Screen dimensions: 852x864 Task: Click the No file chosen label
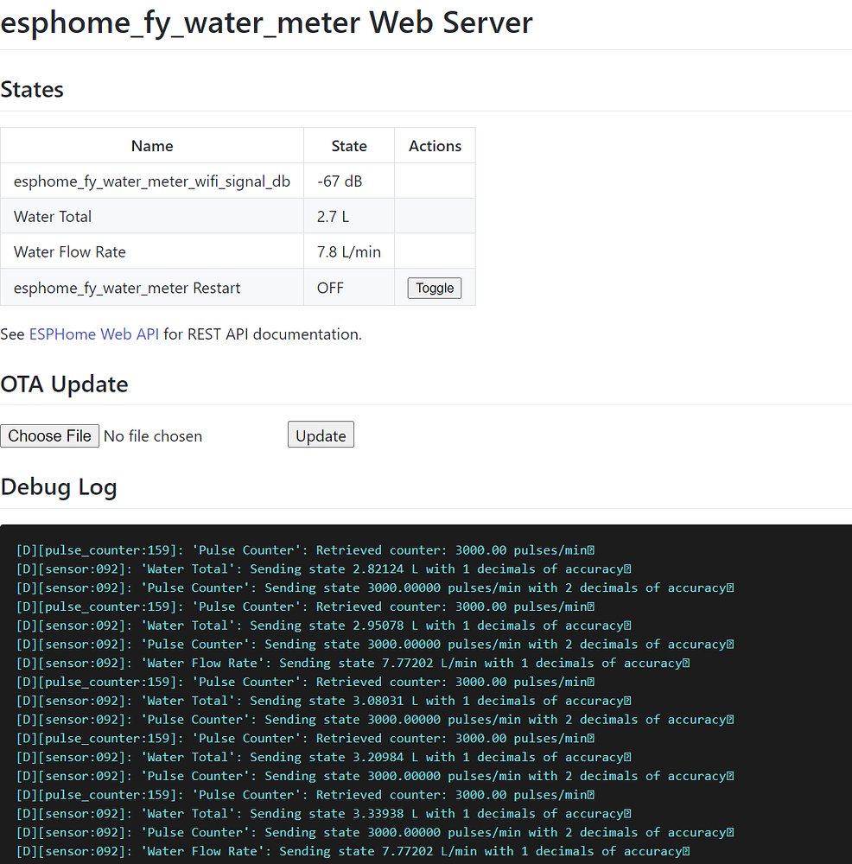153,435
